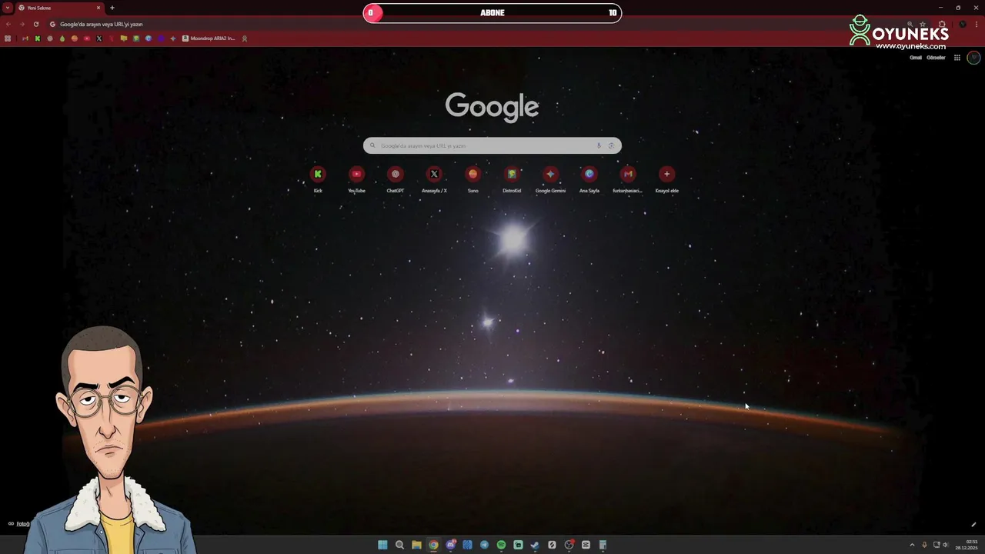The height and width of the screenshot is (554, 985).
Task: Open the furkanbasaci Gmail shortcut tile
Action: (x=628, y=179)
